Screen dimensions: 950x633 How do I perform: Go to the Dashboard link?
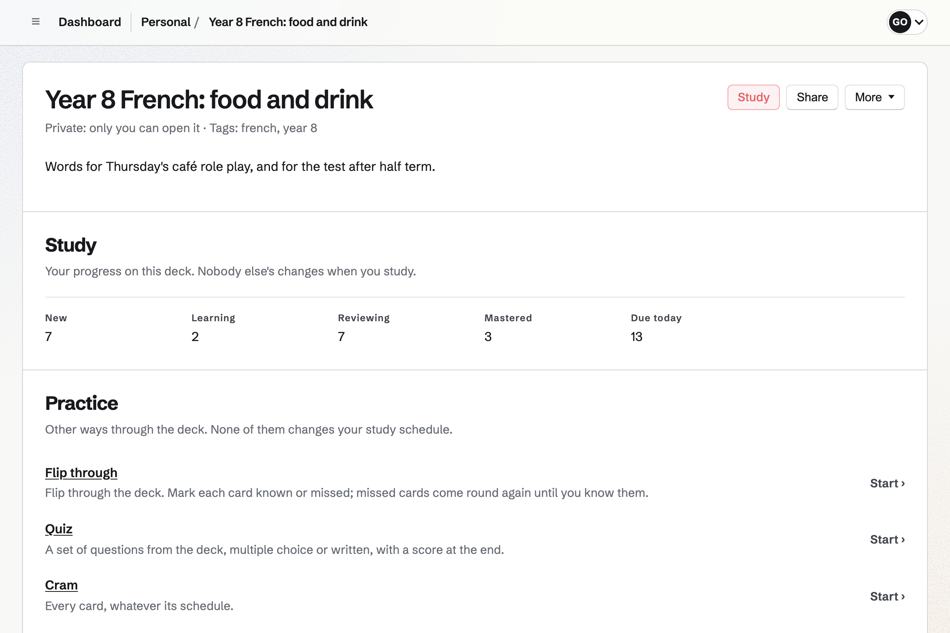click(x=90, y=22)
